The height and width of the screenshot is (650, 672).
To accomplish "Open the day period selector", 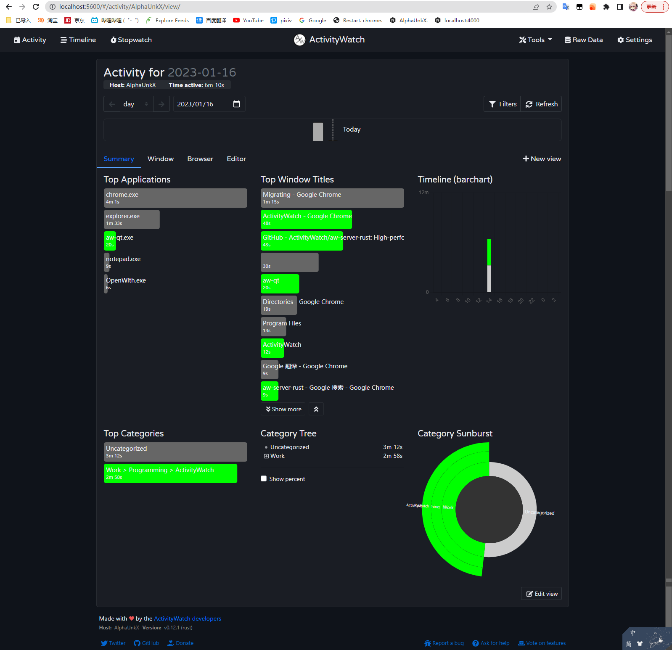I will click(x=135, y=104).
